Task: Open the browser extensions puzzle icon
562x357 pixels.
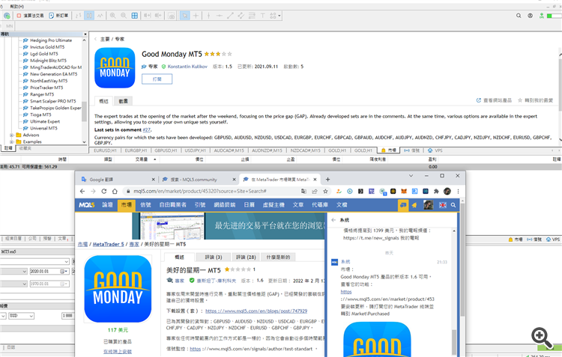Action: coord(436,191)
